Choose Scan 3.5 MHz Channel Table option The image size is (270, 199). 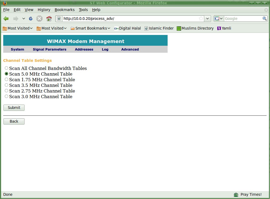6,85
